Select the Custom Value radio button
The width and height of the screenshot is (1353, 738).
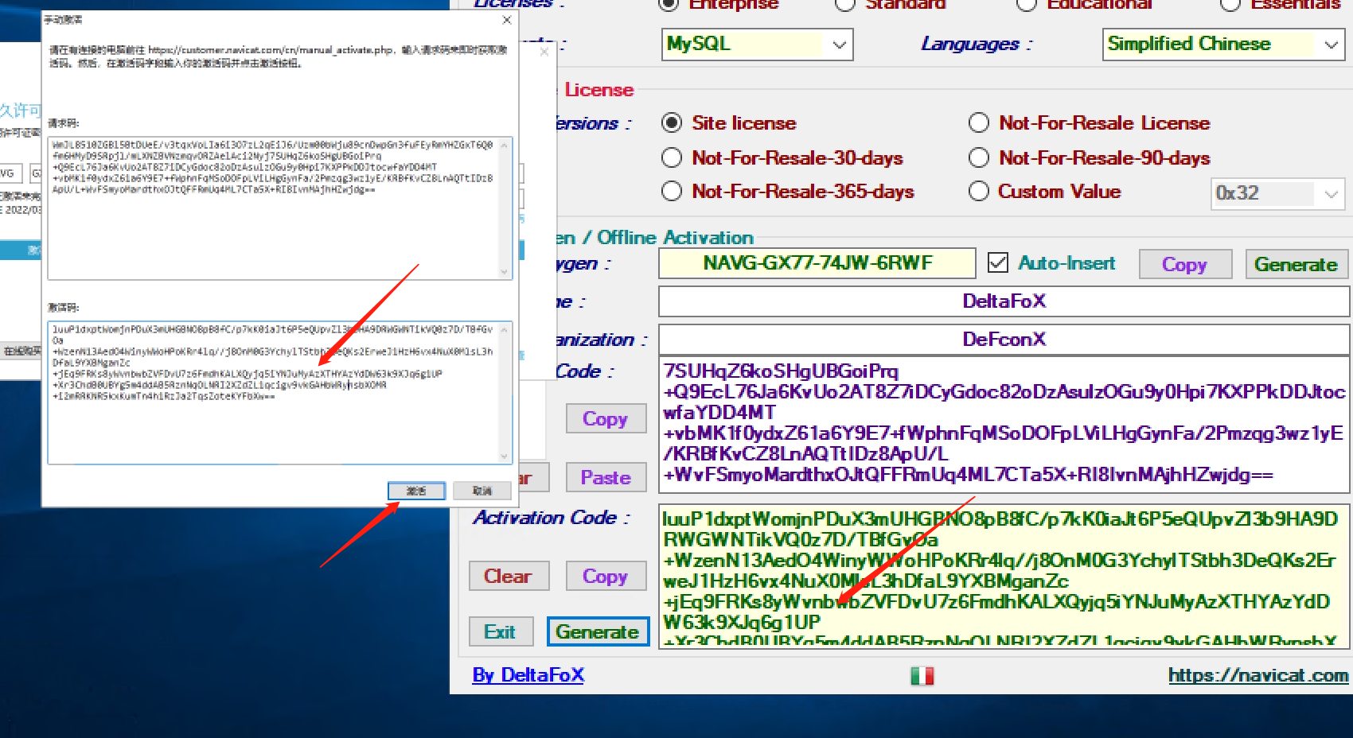click(x=979, y=192)
